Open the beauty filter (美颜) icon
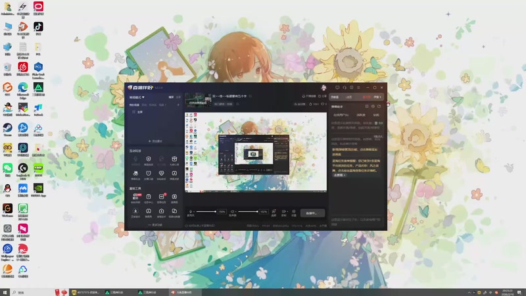526x296 pixels. point(274,212)
